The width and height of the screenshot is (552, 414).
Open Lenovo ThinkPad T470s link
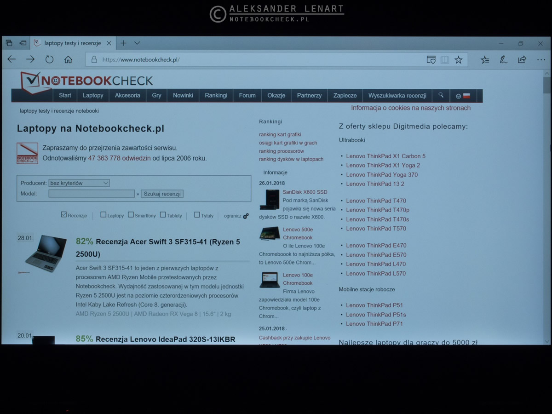point(378,219)
